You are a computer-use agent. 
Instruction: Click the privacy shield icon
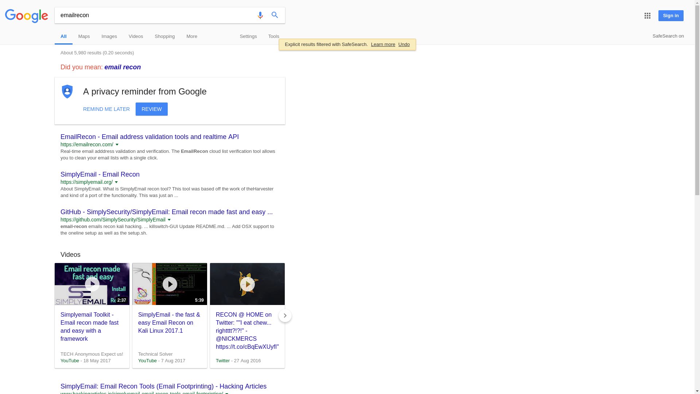tap(67, 92)
